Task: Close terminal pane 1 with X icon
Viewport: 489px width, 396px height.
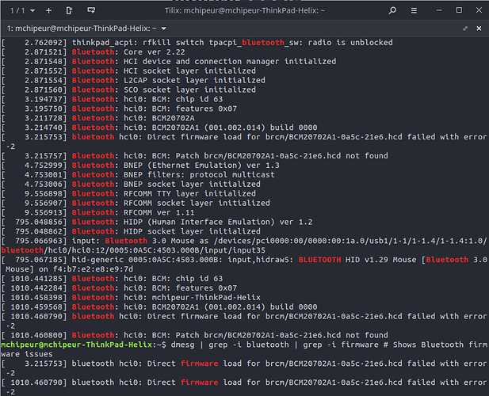Action: (x=479, y=29)
